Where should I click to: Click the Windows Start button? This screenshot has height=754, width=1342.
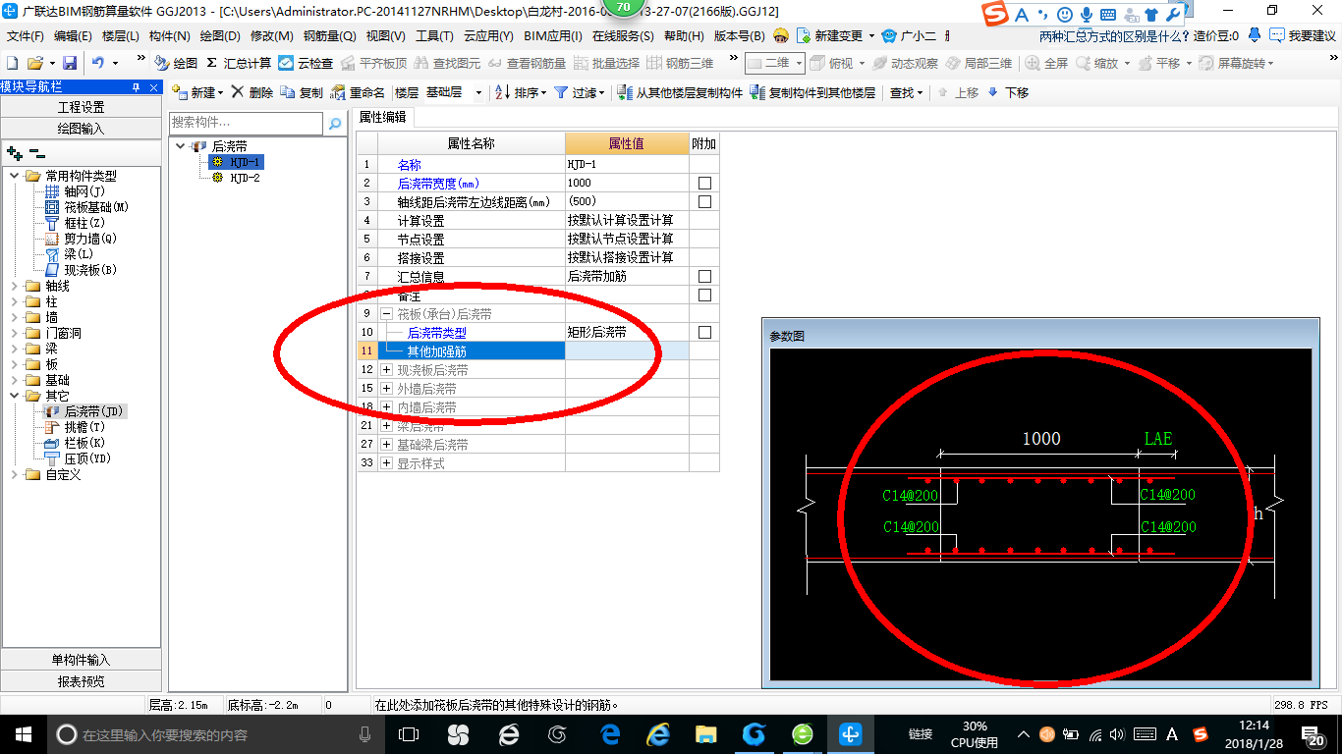coord(22,733)
